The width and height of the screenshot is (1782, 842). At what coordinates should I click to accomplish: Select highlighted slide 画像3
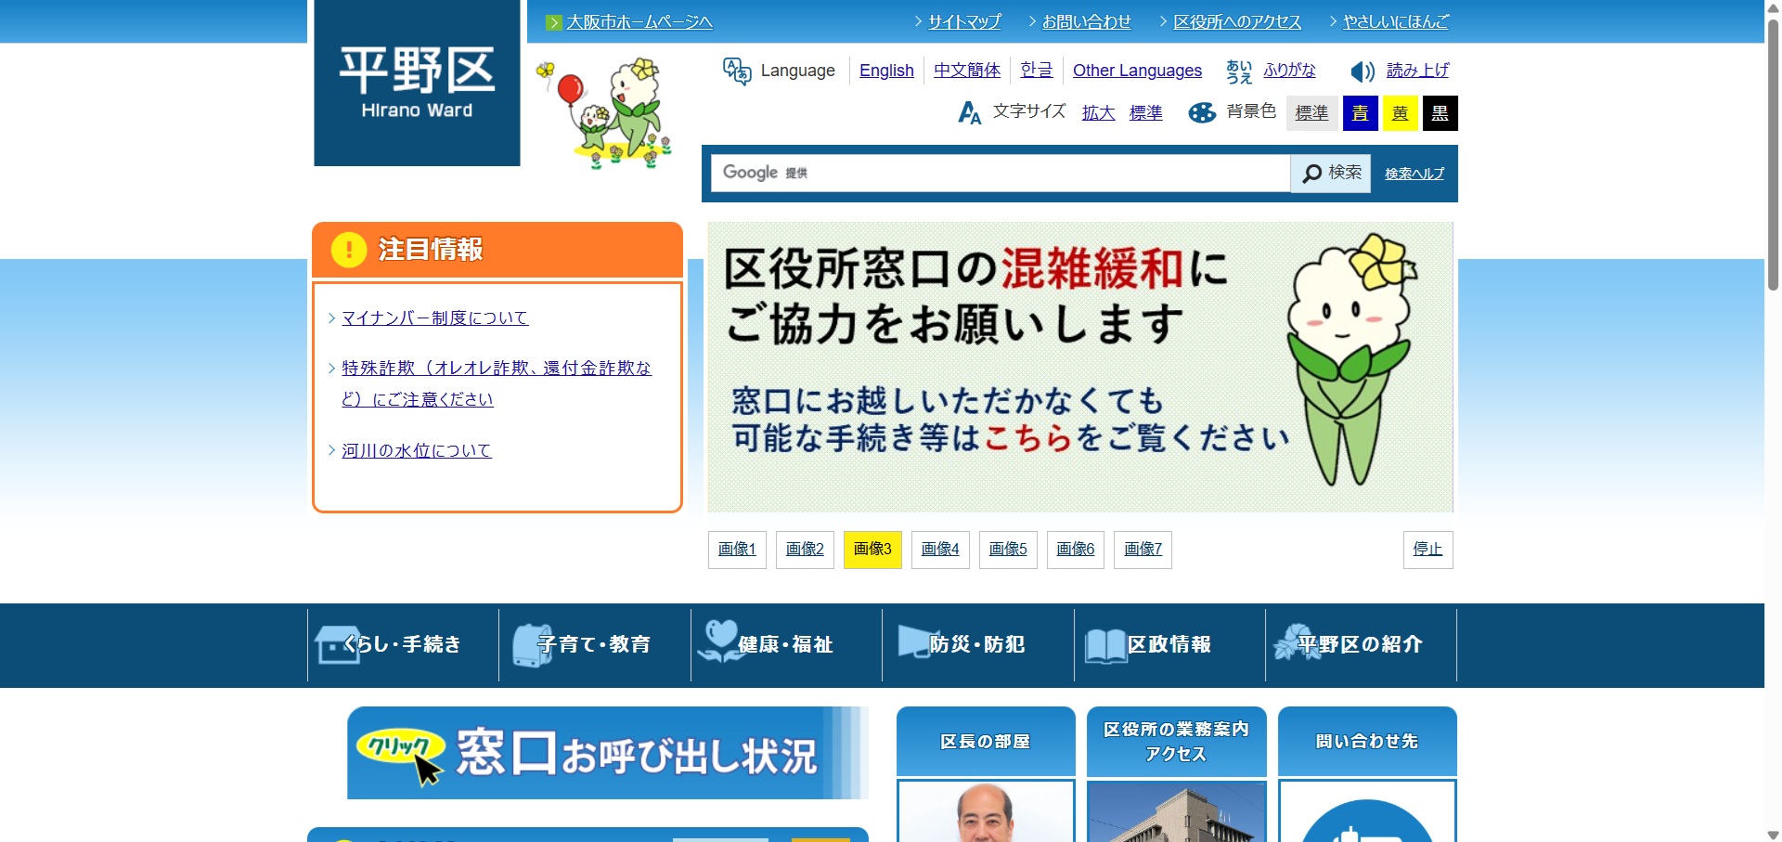tap(872, 550)
